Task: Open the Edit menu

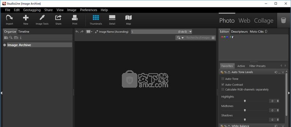Action: tap(17, 10)
